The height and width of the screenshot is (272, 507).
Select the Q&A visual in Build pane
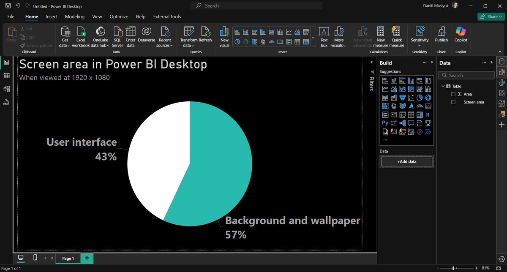click(x=411, y=123)
